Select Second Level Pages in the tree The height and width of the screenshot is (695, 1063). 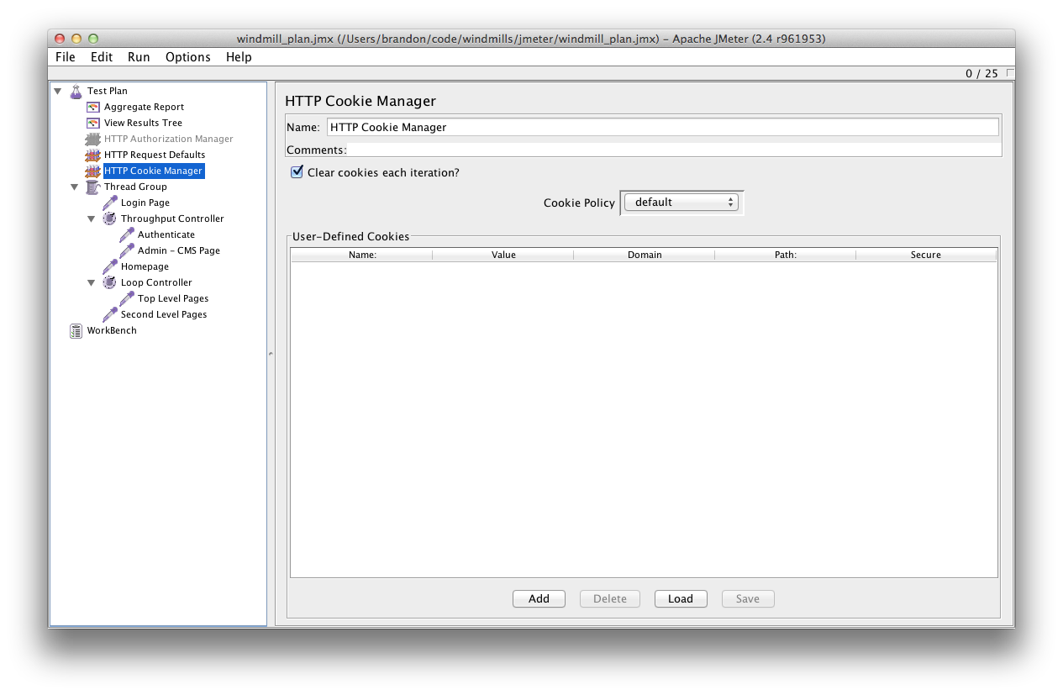coord(163,314)
